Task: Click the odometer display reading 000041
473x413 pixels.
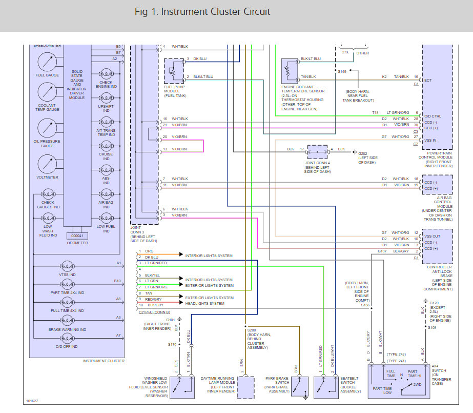Action: [x=77, y=236]
